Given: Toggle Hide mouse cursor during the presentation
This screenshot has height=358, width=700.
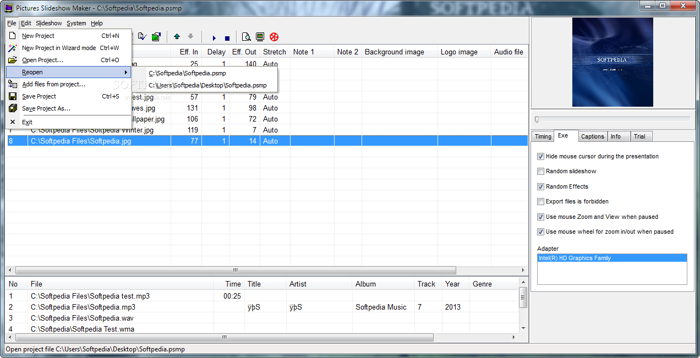Looking at the screenshot, I should (x=541, y=156).
